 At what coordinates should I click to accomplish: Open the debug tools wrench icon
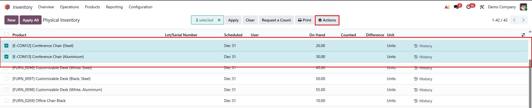(x=482, y=7)
